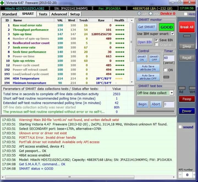This screenshot has width=198, height=182.
Task: Open the SMART tab
Action: pos(28,14)
